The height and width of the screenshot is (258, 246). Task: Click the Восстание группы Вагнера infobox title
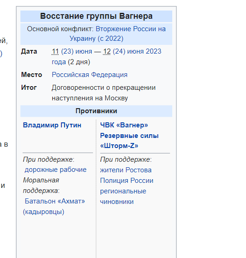click(96, 16)
